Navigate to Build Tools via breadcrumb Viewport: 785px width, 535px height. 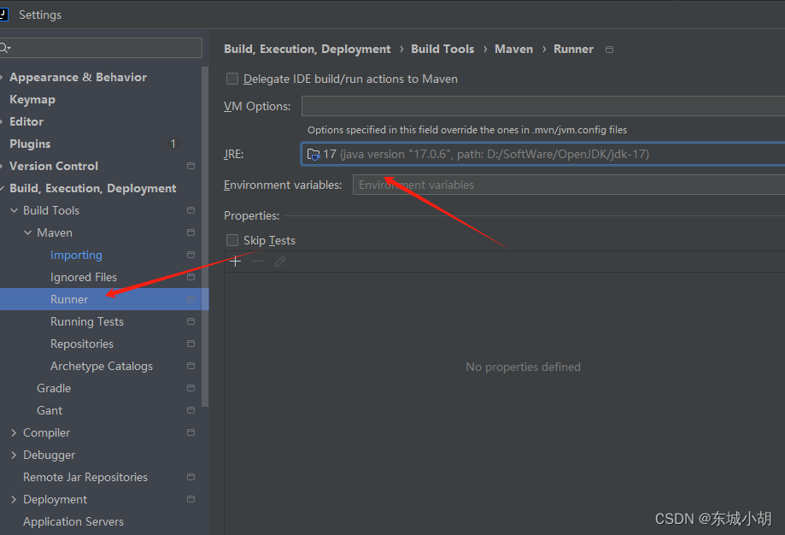pos(442,49)
